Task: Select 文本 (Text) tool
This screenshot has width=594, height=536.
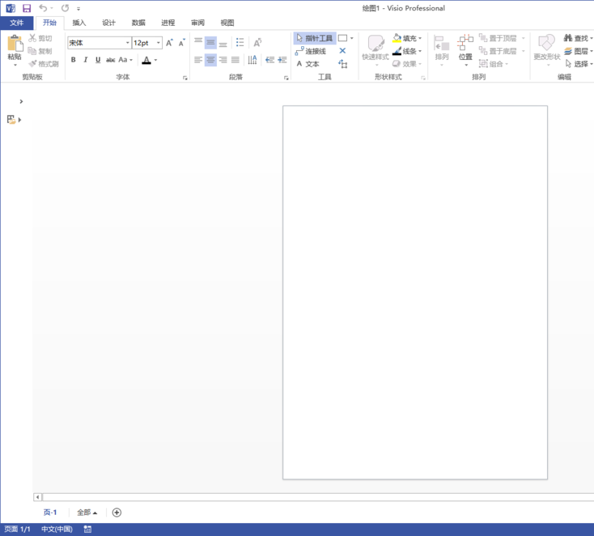Action: tap(308, 64)
